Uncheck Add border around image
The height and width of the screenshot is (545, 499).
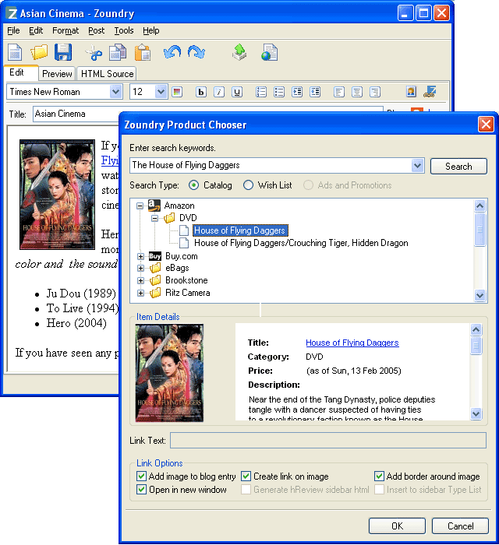point(379,476)
